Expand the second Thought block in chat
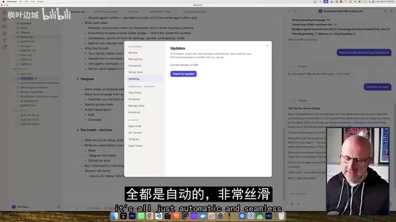The width and height of the screenshot is (396, 222). pyautogui.click(x=301, y=101)
